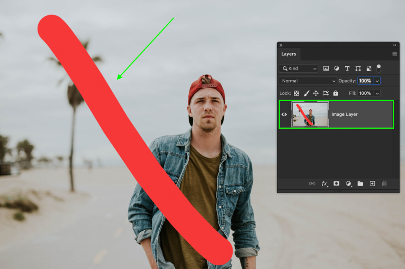Filter layers by type (text) layers
The width and height of the screenshot is (405, 269).
point(347,68)
